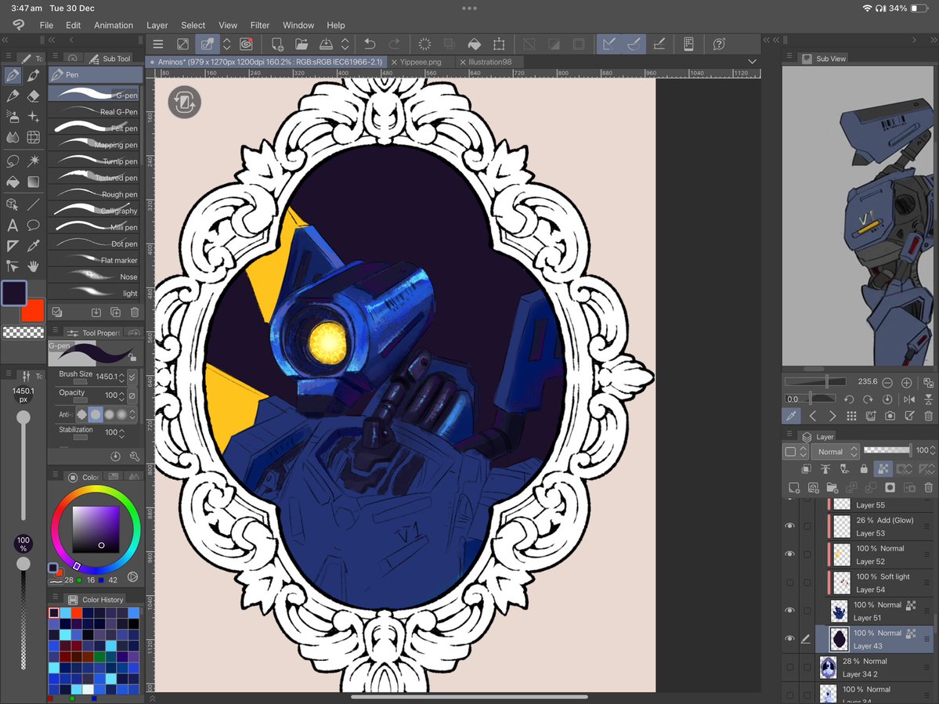Adjust Opacity stepper in Tool Property
Screen dimensions: 939x704
[x=121, y=395]
